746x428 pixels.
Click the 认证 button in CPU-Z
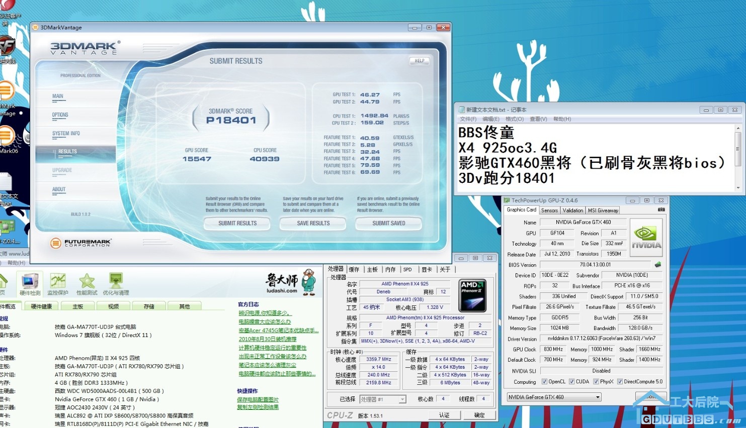click(444, 415)
